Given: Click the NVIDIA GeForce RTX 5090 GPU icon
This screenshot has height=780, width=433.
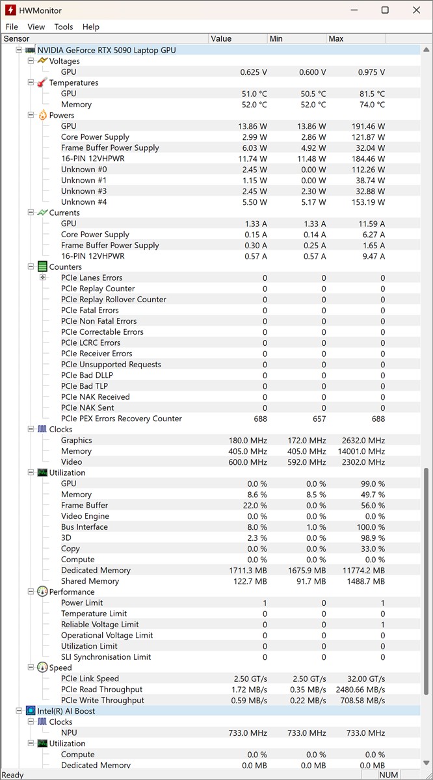Looking at the screenshot, I should 30,50.
